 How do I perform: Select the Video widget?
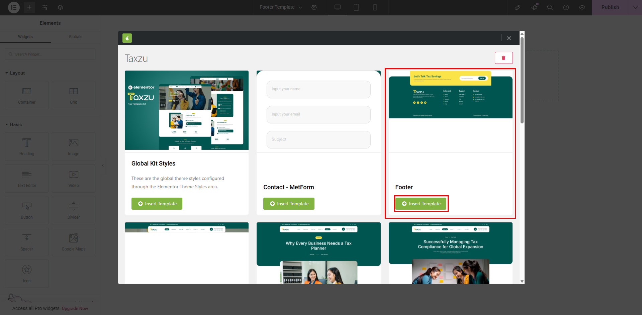[74, 178]
